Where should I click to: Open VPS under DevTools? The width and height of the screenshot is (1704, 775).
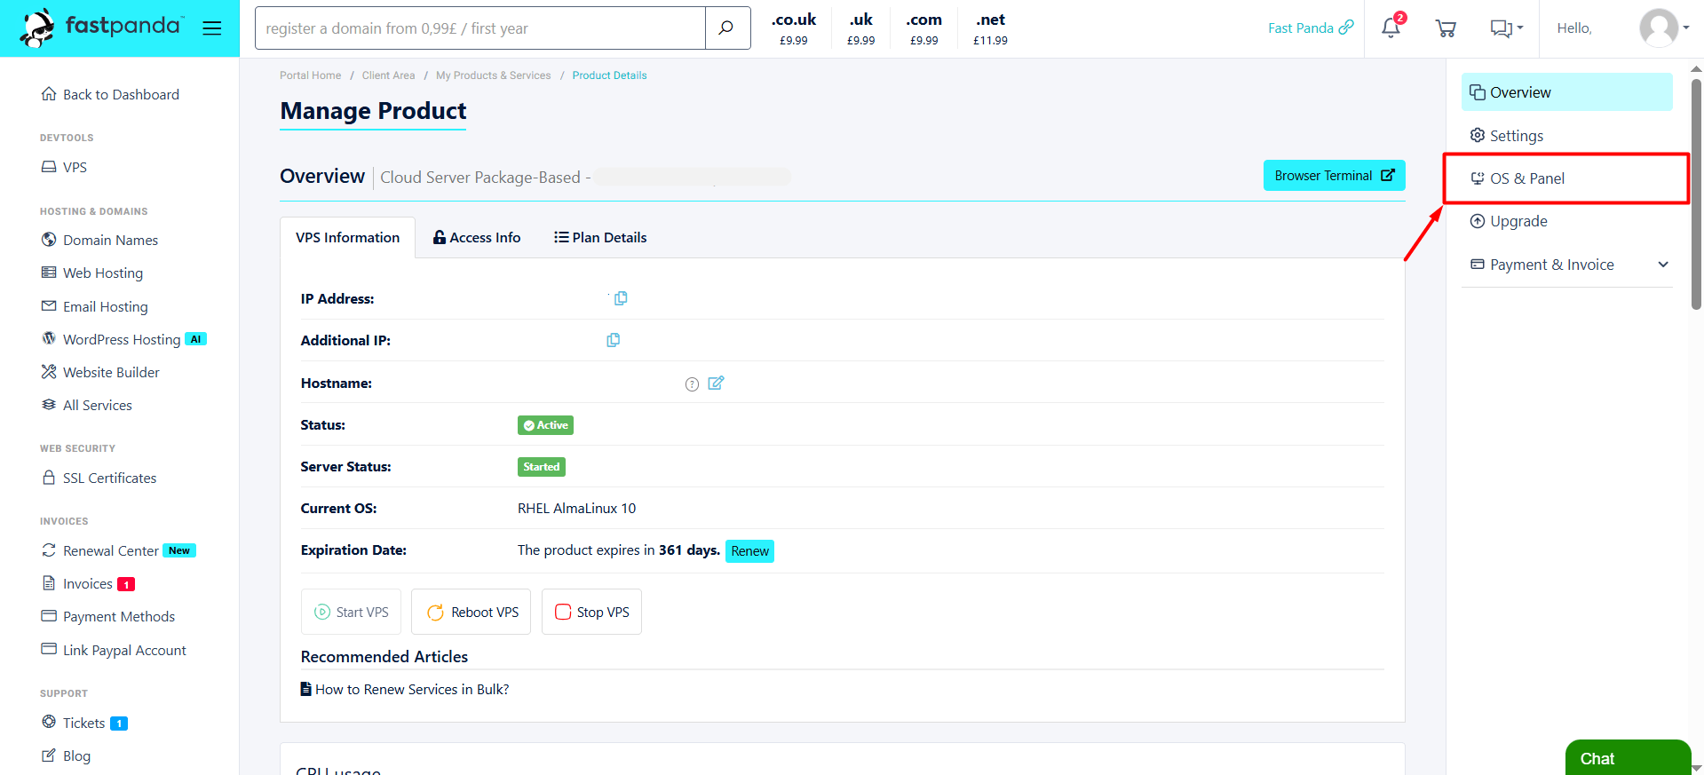65,167
